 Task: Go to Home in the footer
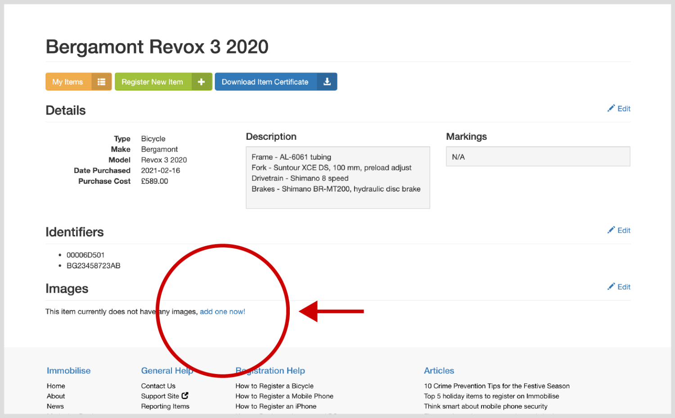click(x=56, y=386)
